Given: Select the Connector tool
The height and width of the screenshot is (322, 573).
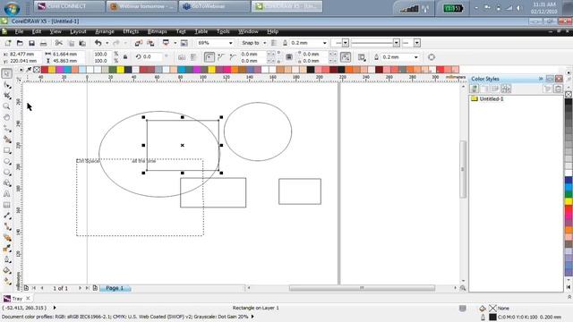Looking at the screenshot, I should (6, 227).
